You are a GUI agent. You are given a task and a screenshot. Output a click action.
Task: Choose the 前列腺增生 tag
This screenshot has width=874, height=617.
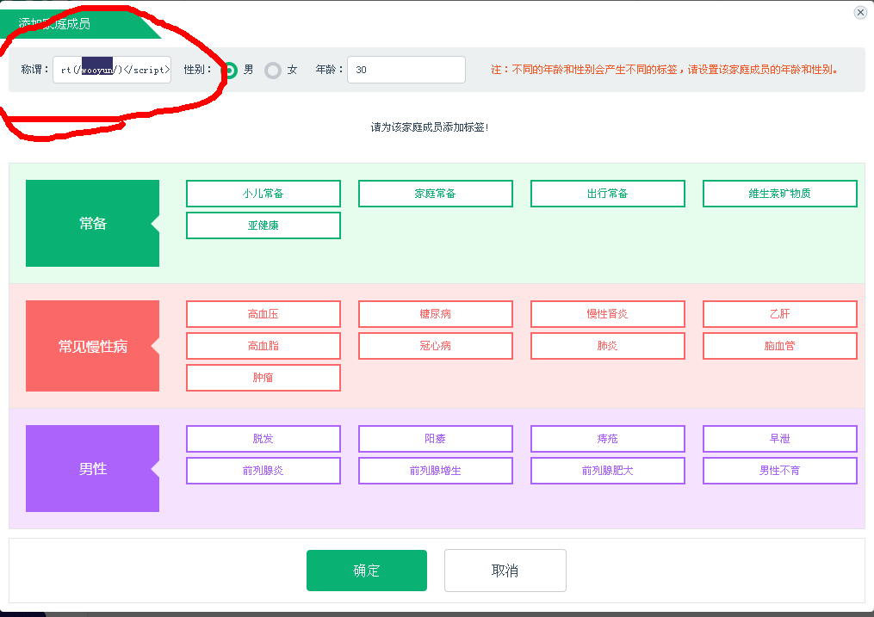[x=436, y=471]
